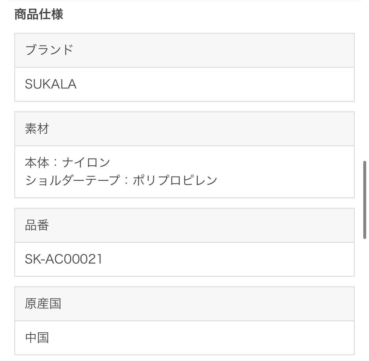Click the 仕様 characters in the heading
The width and height of the screenshot is (369, 361).
(x=51, y=15)
